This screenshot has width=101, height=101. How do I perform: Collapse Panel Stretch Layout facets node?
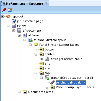tap(30, 45)
